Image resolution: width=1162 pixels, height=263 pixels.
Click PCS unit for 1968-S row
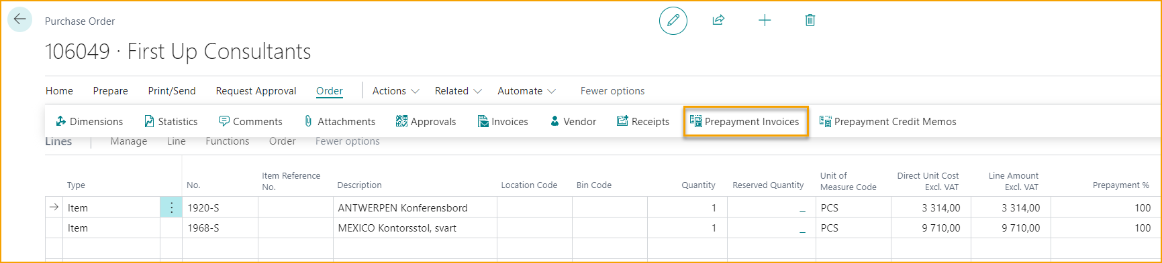[x=829, y=228]
